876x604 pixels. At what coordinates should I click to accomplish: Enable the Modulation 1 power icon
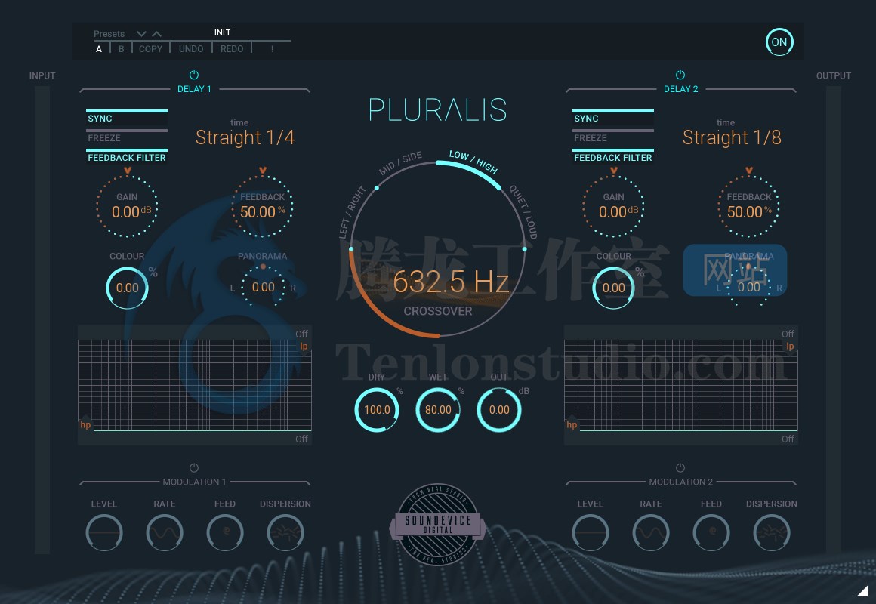(x=194, y=467)
